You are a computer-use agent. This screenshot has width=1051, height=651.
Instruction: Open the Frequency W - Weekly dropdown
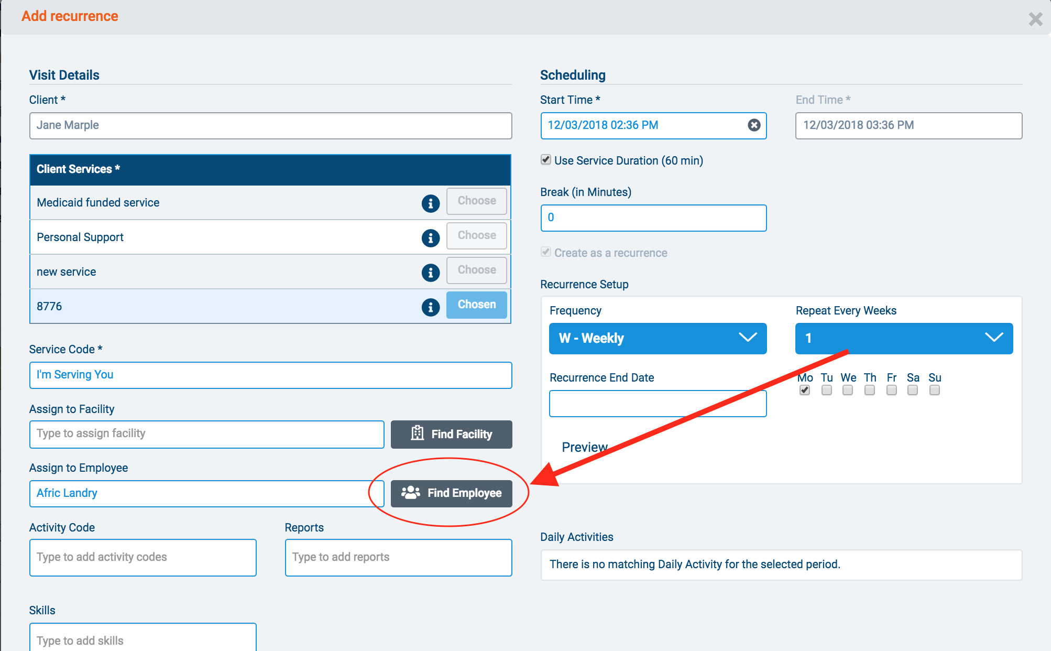tap(658, 338)
